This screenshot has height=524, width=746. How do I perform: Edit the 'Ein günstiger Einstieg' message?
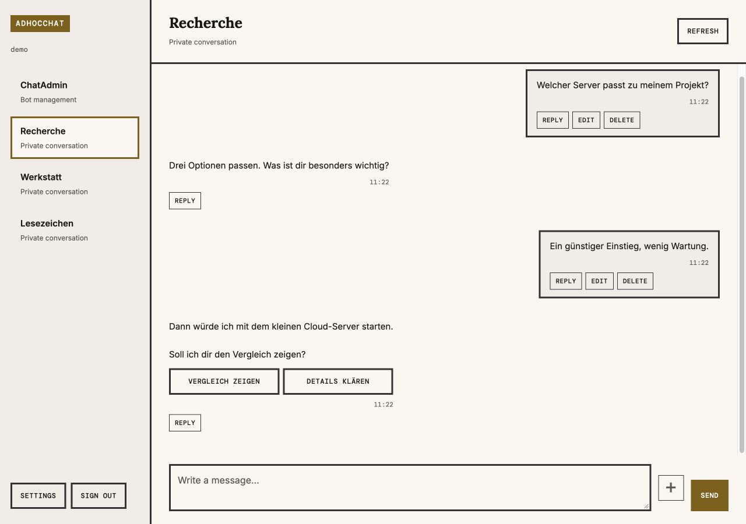599,281
